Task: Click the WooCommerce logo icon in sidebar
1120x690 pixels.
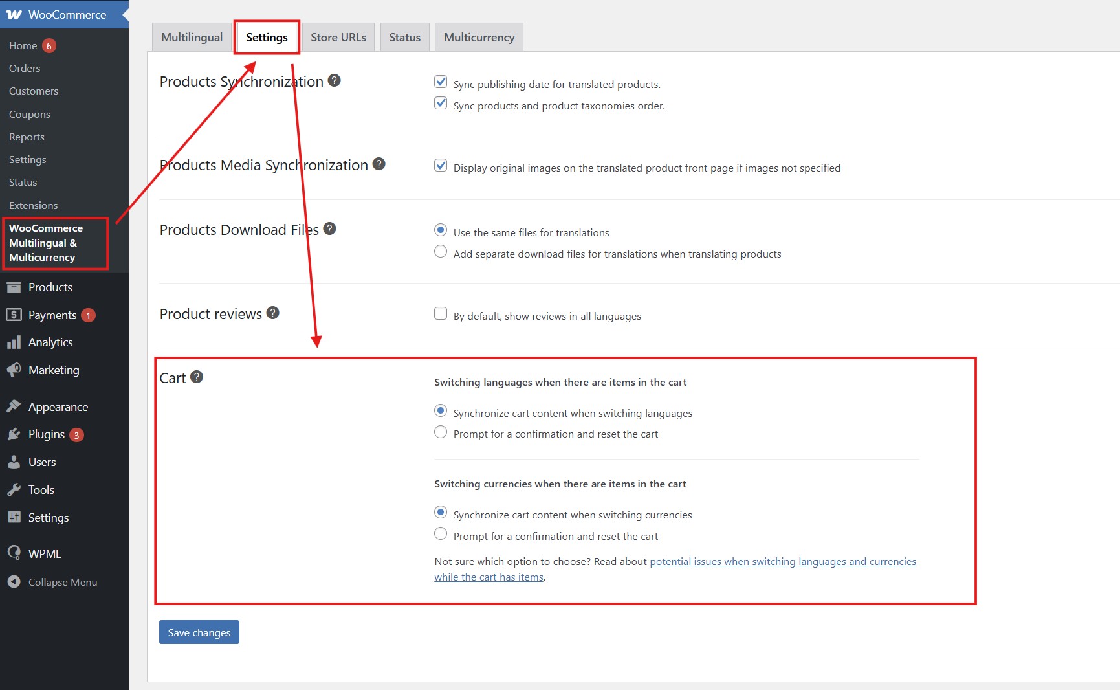Action: coord(14,15)
